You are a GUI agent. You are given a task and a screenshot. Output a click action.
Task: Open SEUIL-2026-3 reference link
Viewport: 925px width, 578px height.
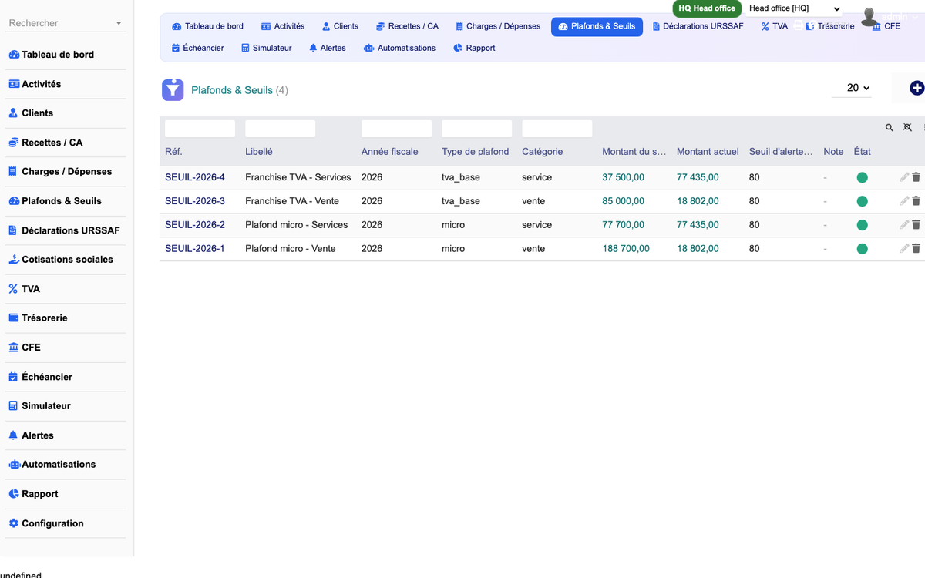(x=195, y=201)
